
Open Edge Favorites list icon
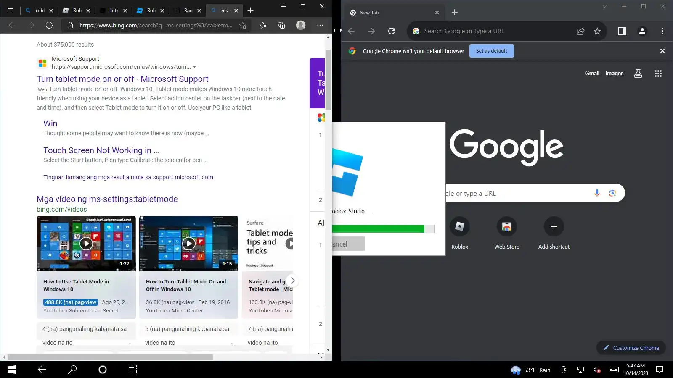tap(263, 25)
